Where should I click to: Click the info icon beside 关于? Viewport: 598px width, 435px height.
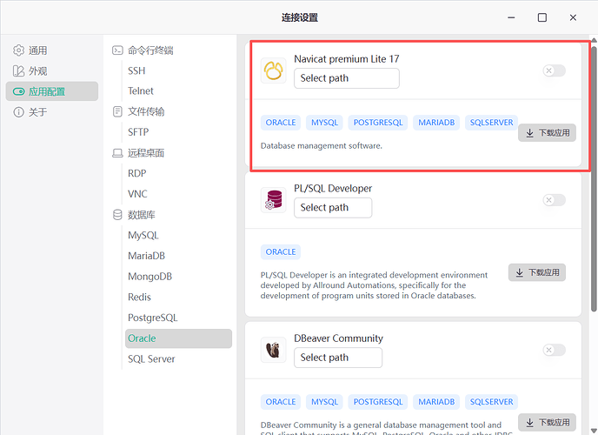pyautogui.click(x=18, y=112)
